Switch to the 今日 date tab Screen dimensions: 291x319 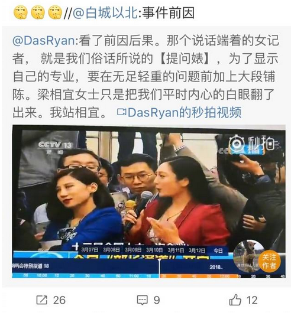pos(218,250)
